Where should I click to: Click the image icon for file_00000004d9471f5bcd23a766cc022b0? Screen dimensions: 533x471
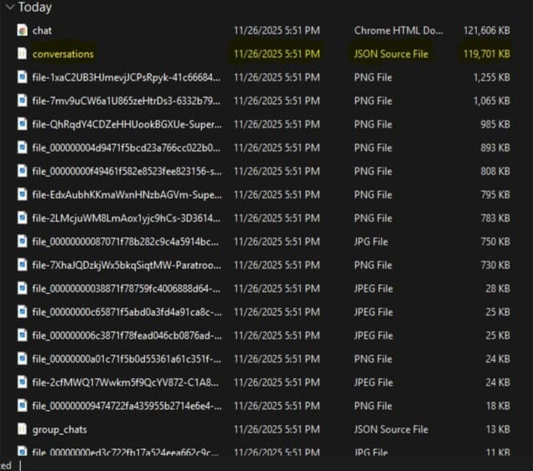(23, 148)
